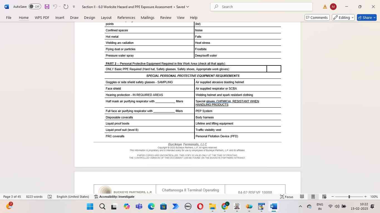The image size is (380, 213).
Task: Open Microsoft Store from the taskbar
Action: click(x=163, y=207)
